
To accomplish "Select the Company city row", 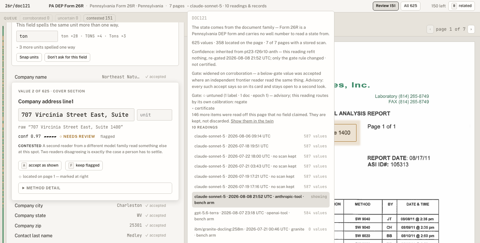I will click(x=90, y=206).
